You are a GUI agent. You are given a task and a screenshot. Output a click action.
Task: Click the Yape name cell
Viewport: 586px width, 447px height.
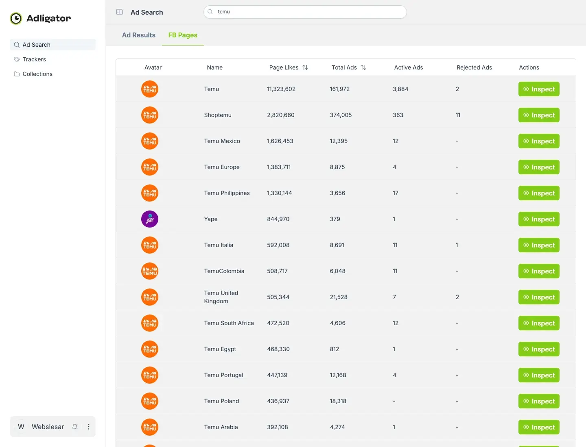click(211, 219)
